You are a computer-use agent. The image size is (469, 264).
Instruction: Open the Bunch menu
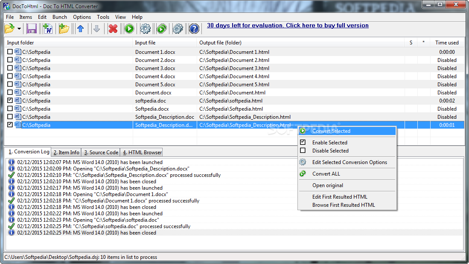pos(59,17)
